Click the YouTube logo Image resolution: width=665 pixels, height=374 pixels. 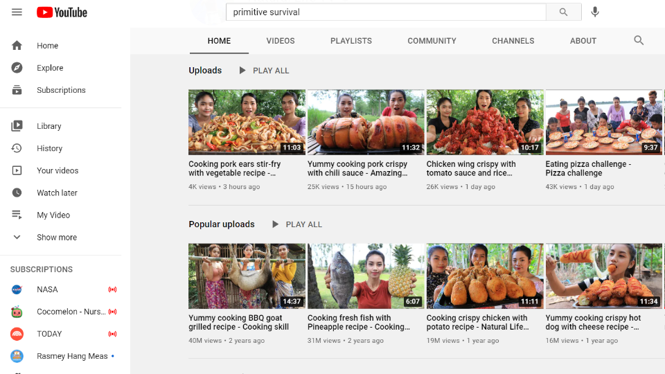pos(62,12)
